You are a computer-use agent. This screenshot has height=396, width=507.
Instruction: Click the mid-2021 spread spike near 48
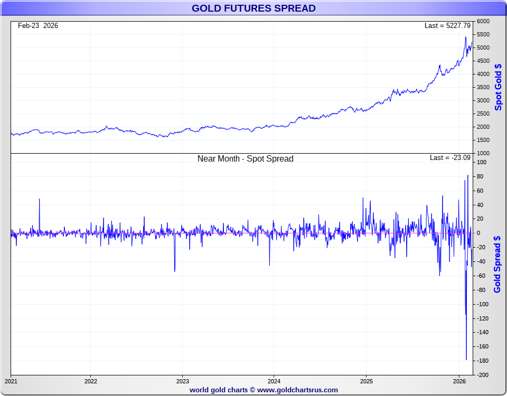(x=39, y=200)
